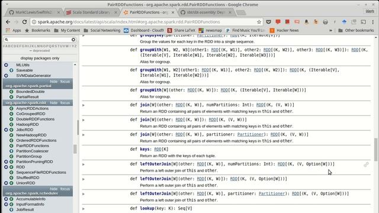Open the InputFormatInfo companion object icon
This screenshot has height=213, width=379.
click(6, 204)
